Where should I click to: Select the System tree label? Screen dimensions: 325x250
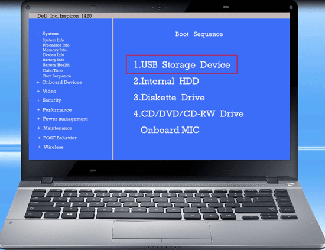click(x=50, y=34)
